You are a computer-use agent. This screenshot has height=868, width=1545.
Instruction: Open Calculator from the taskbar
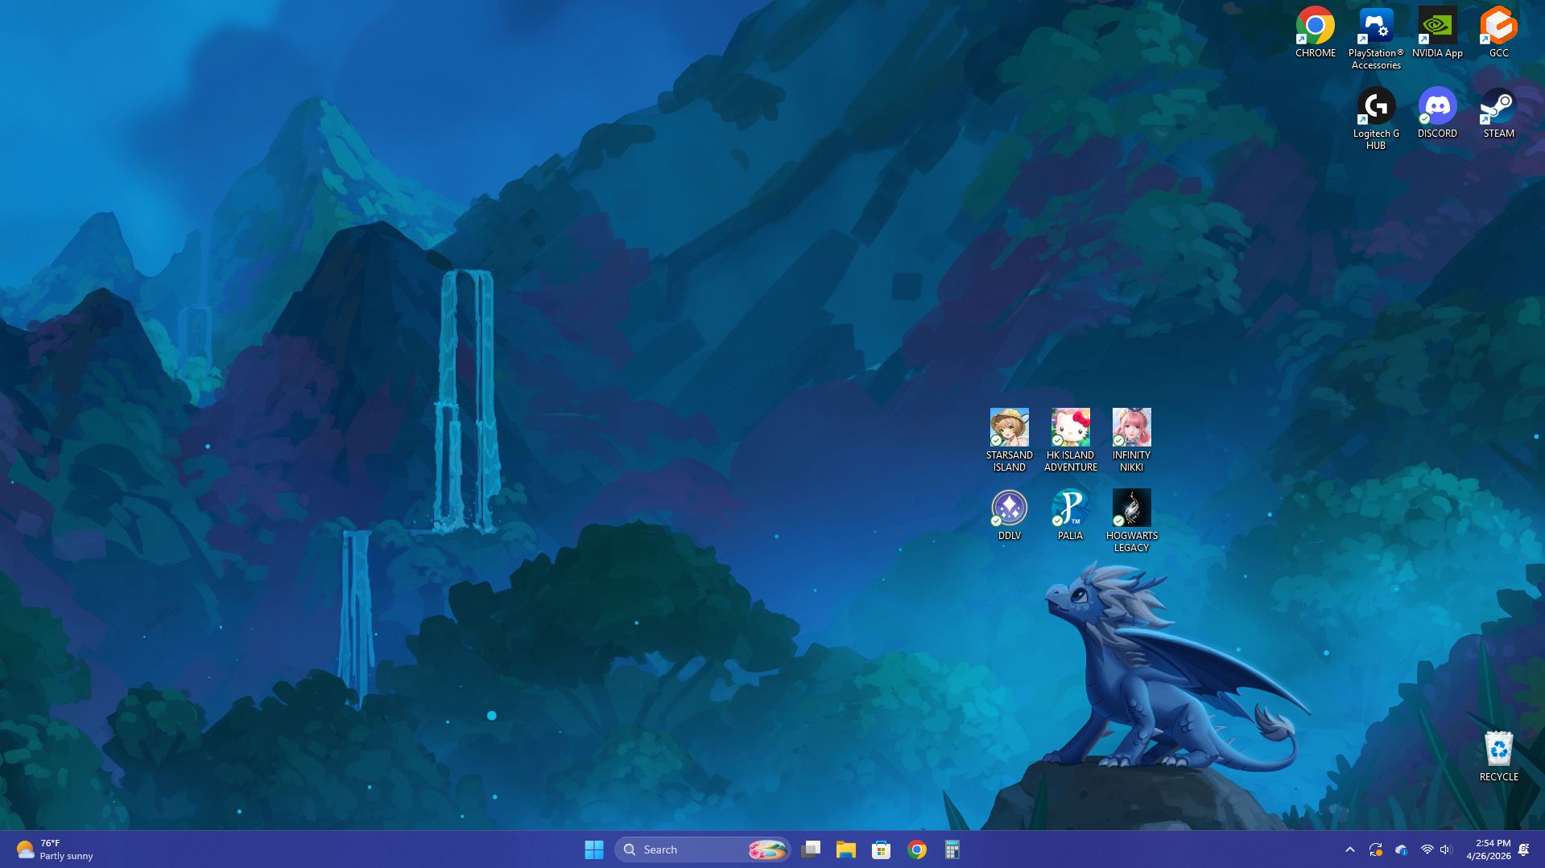click(952, 849)
